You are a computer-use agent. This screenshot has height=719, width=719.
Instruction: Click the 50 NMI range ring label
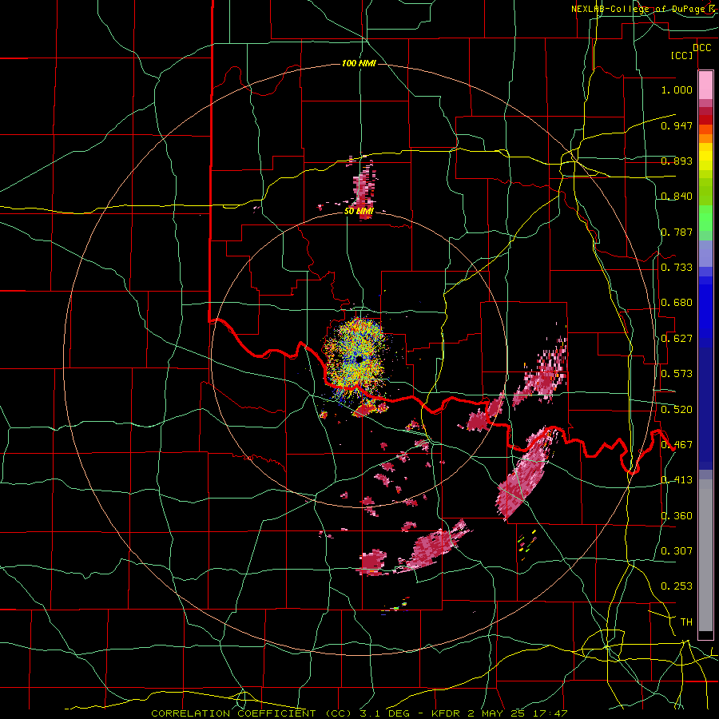[x=359, y=211]
